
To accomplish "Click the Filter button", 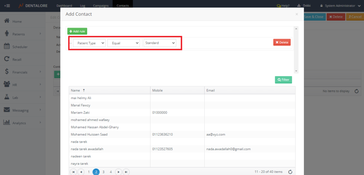I will (x=283, y=80).
